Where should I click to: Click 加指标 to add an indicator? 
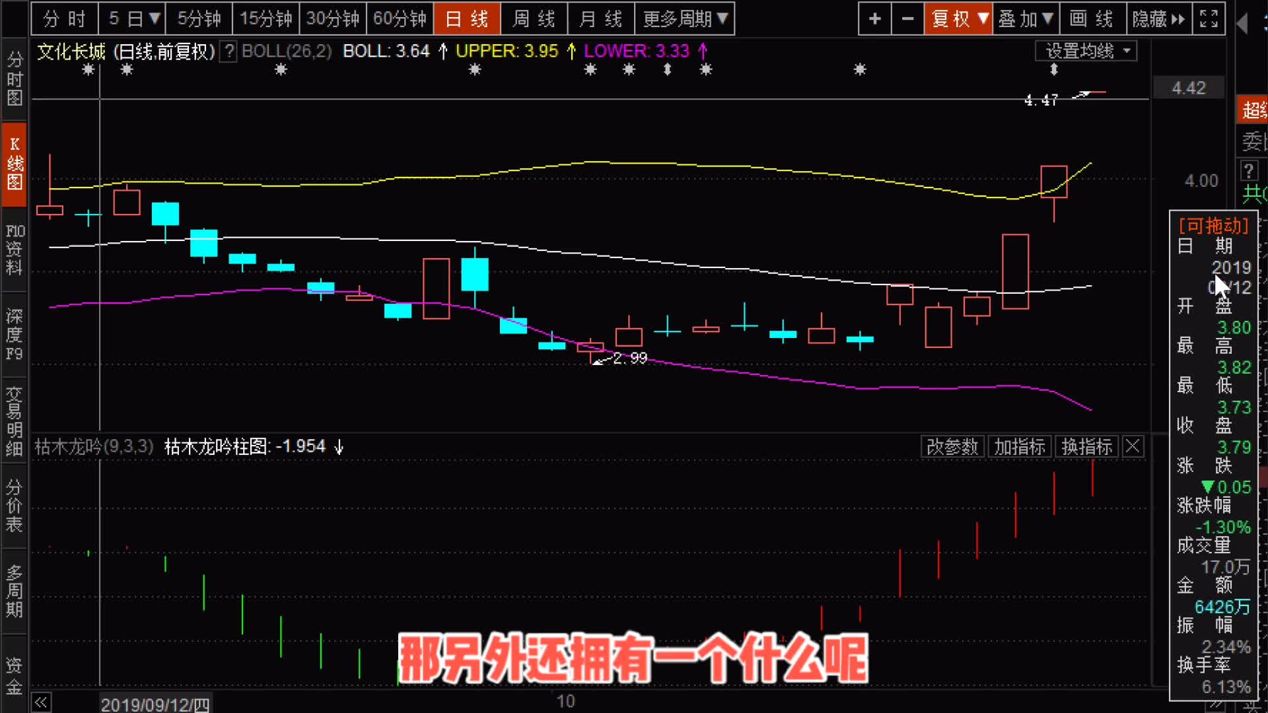point(1020,446)
